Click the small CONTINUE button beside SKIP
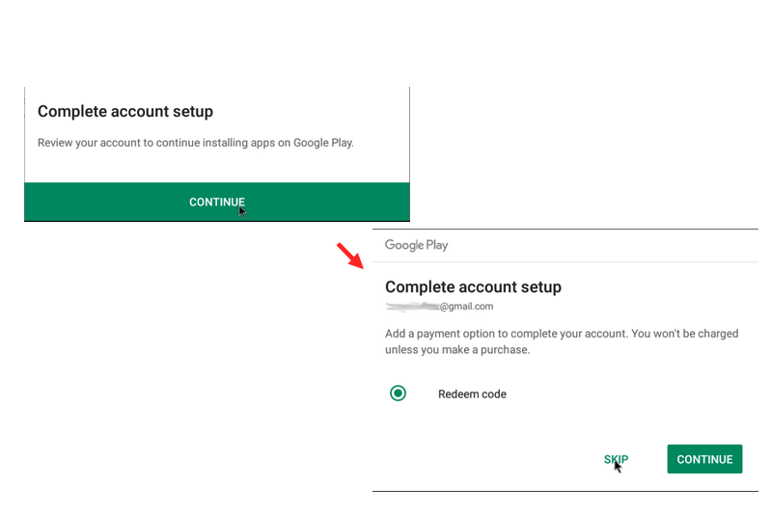 tap(704, 459)
